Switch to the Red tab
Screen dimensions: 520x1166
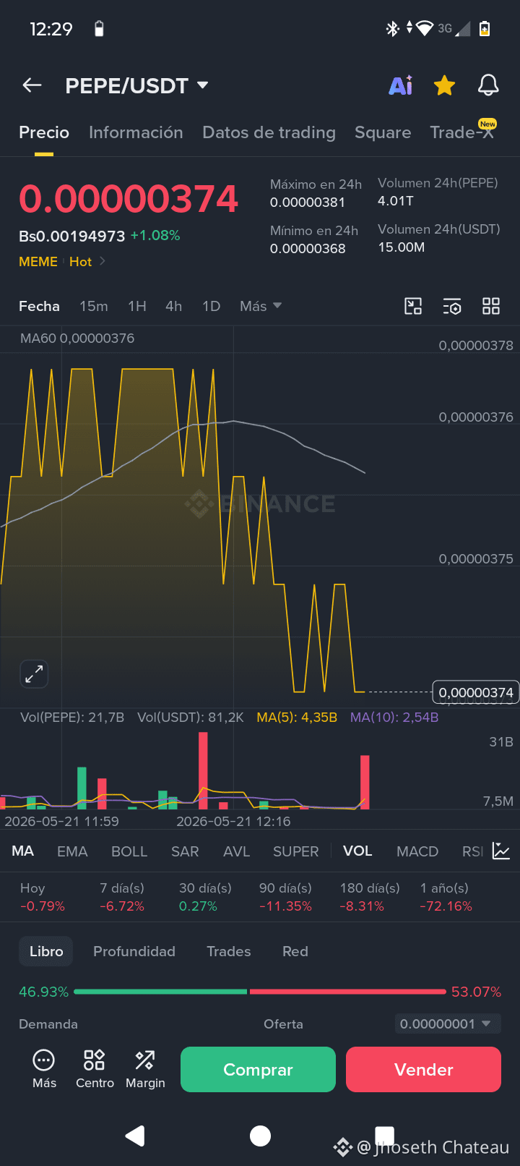pos(295,951)
